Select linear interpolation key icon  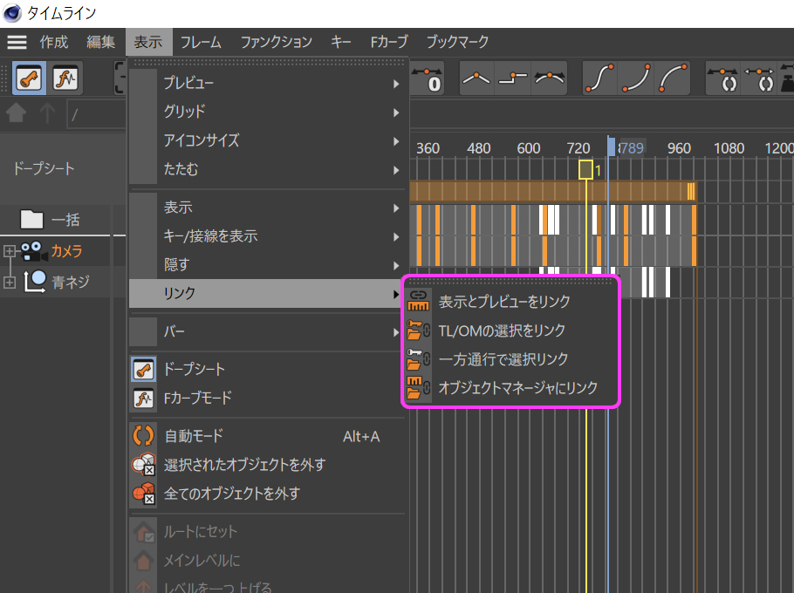click(x=476, y=79)
